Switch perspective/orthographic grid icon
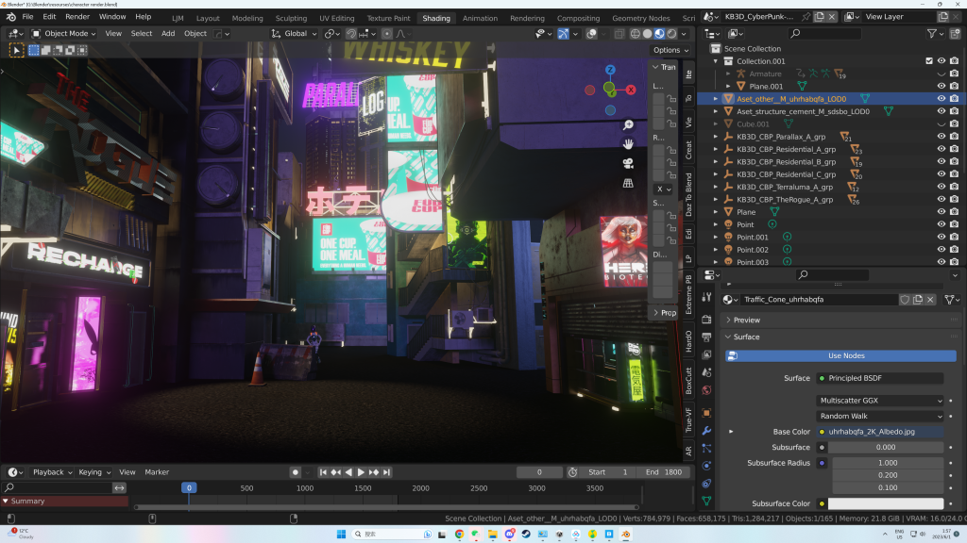Viewport: 967px width, 543px height. click(628, 183)
